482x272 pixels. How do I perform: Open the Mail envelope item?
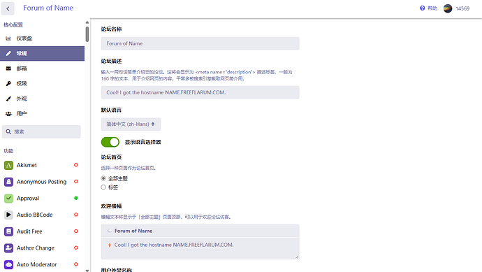click(42, 69)
